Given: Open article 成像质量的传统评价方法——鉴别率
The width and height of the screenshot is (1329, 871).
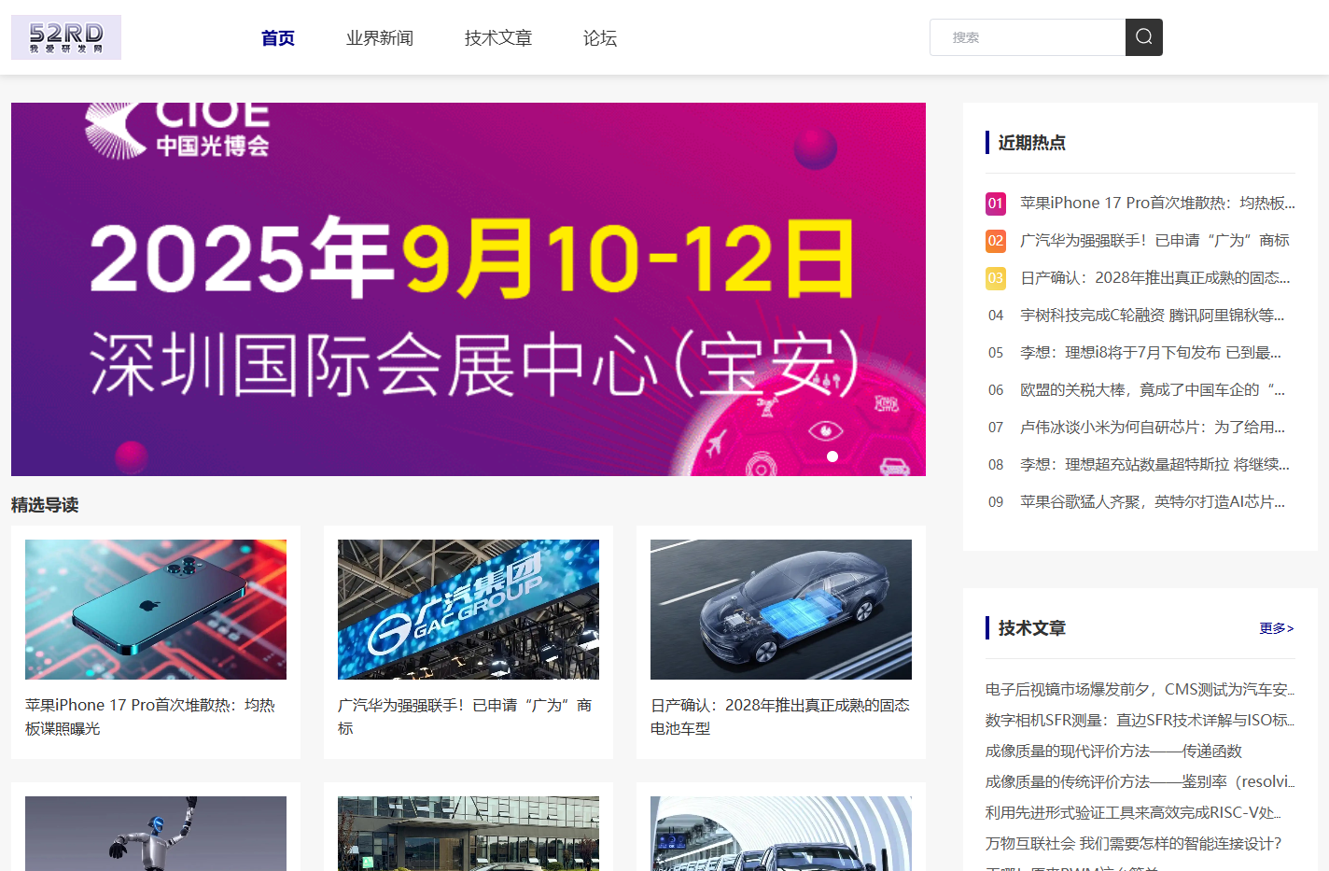Looking at the screenshot, I should click(x=1140, y=781).
